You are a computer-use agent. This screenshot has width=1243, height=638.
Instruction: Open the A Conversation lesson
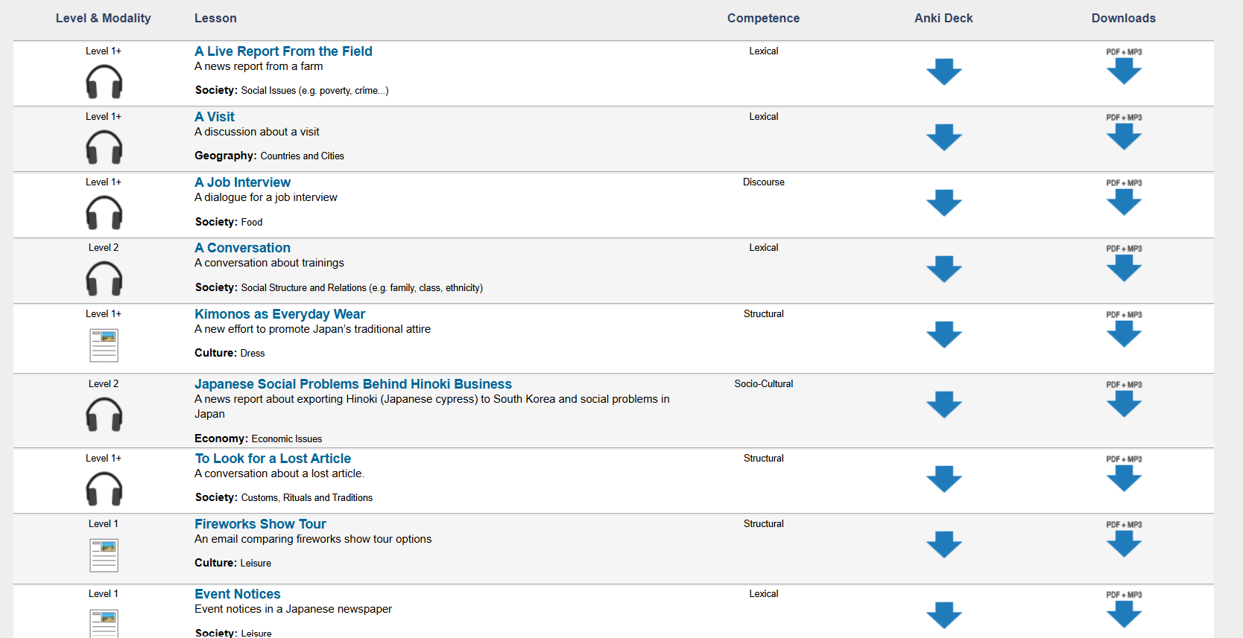[243, 248]
